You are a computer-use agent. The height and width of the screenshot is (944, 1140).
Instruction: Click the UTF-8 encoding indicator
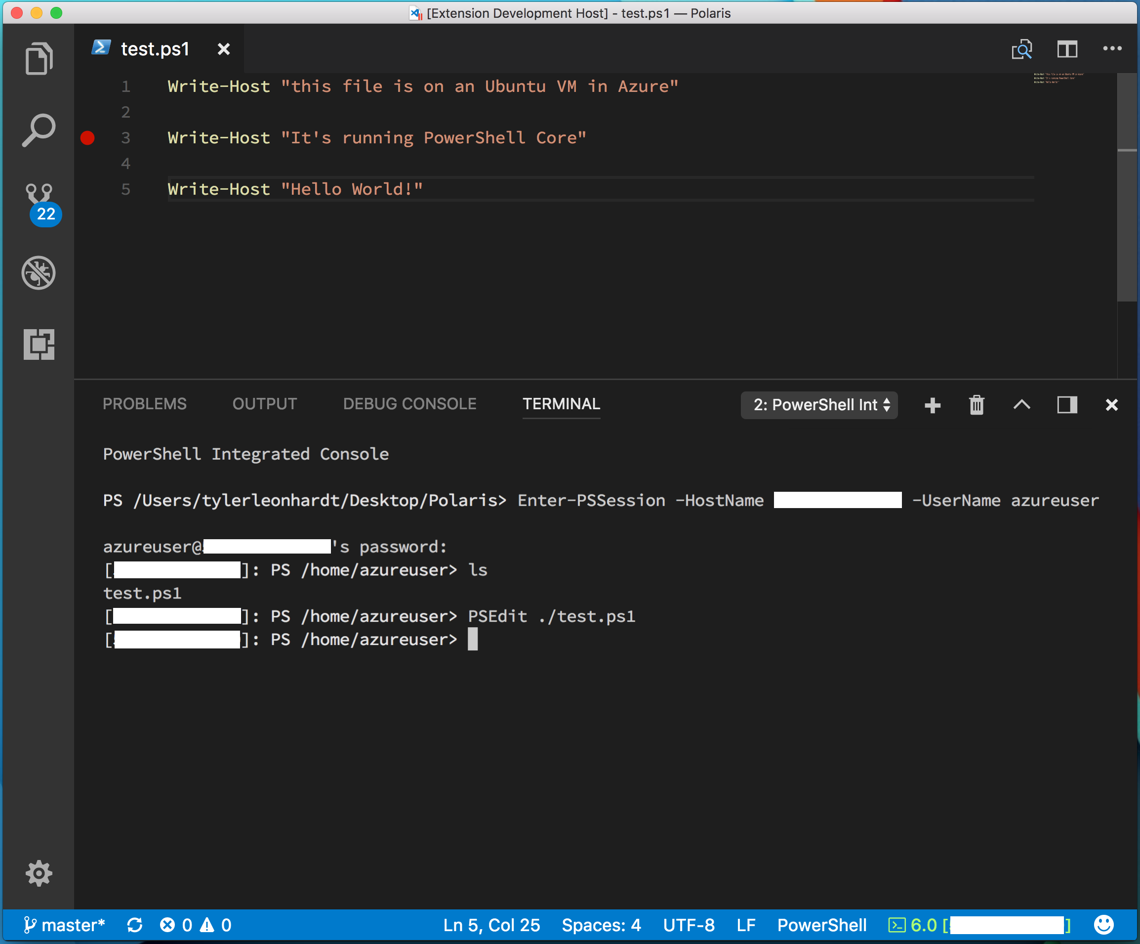(689, 924)
